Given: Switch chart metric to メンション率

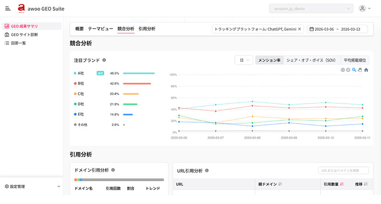Looking at the screenshot, I should tap(269, 60).
